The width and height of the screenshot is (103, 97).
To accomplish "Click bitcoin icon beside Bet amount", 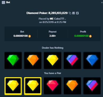I will (x=29, y=36).
